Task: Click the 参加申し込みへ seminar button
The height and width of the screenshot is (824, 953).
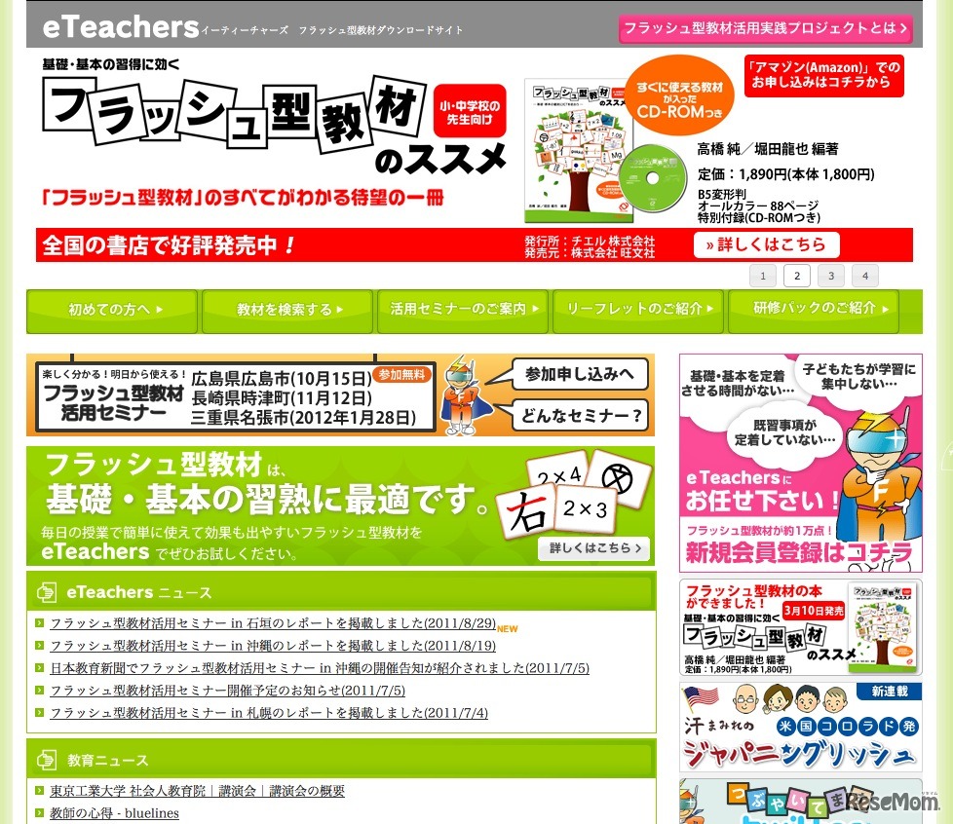Action: pos(582,376)
